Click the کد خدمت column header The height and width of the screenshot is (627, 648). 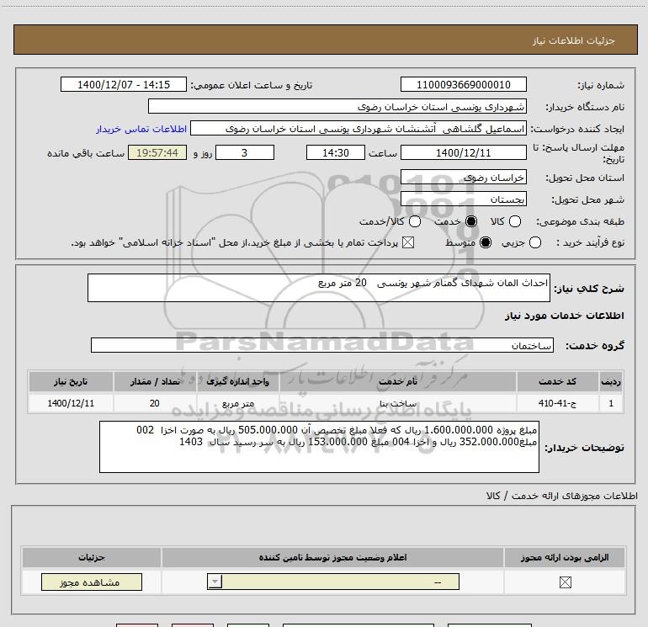pos(557,381)
